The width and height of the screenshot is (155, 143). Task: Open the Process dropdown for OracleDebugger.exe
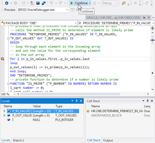67,10
